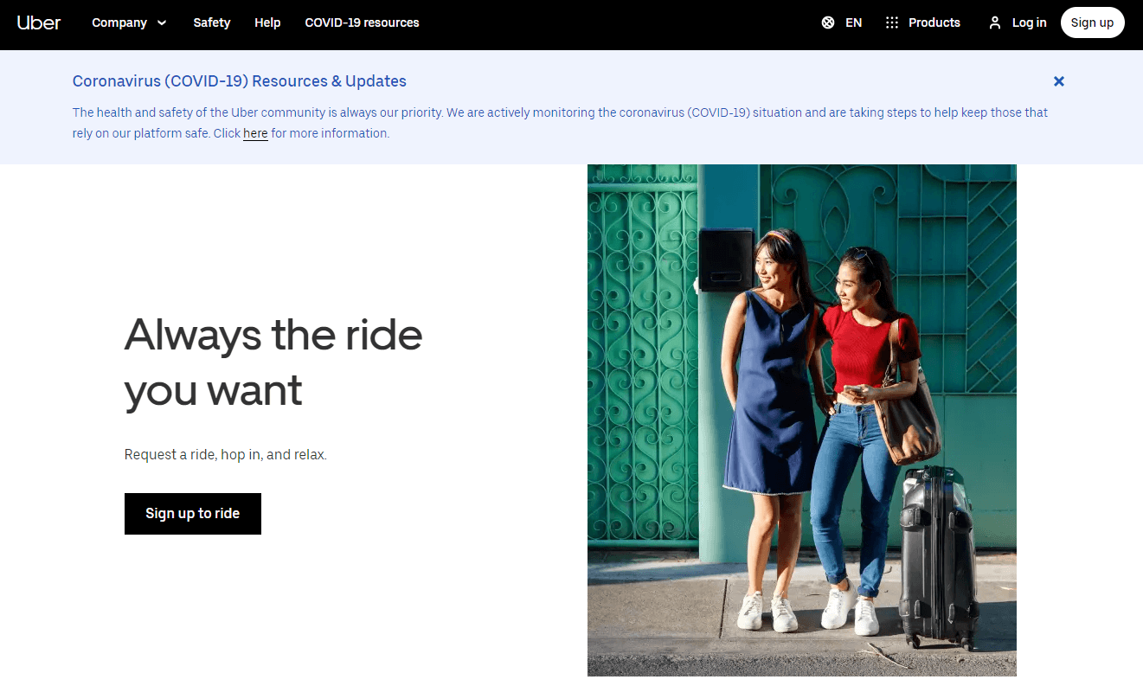This screenshot has width=1143, height=686.
Task: Open the Products menu label
Action: (x=934, y=22)
